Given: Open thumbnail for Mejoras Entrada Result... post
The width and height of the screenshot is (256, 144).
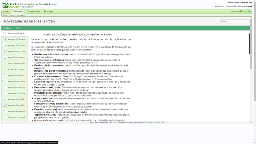Looking at the screenshot, I should pos(4,75).
